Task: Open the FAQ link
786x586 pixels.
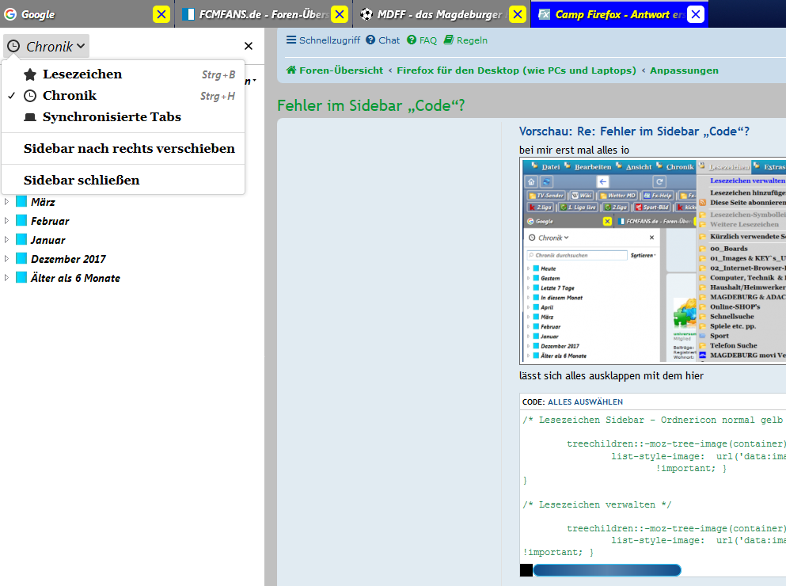Action: pos(422,40)
